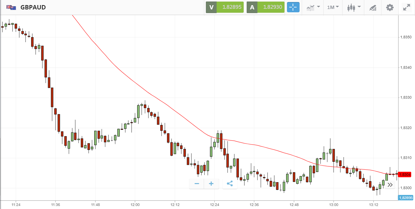Open the indicators dropdown menu

pyautogui.click(x=313, y=7)
